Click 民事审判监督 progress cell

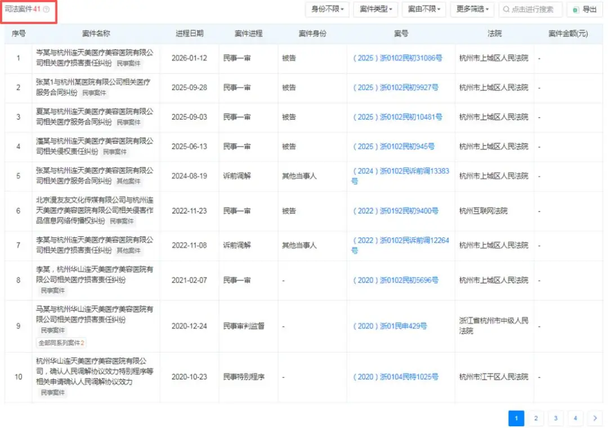244,326
